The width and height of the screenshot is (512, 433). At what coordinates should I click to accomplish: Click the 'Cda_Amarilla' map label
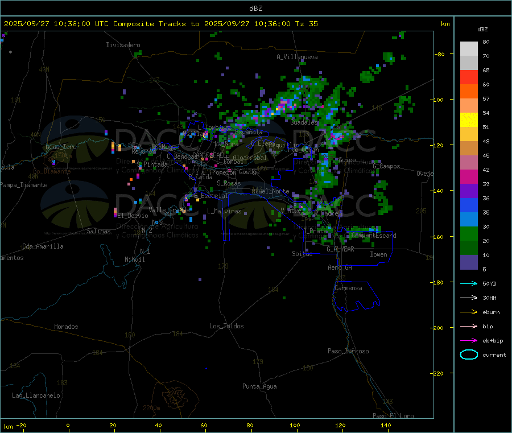click(x=43, y=246)
